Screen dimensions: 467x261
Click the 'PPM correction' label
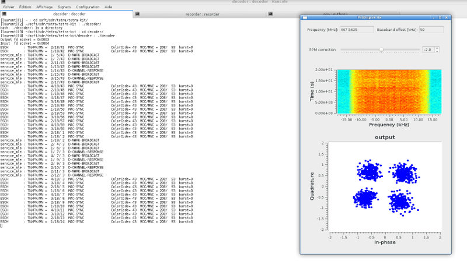[322, 50]
